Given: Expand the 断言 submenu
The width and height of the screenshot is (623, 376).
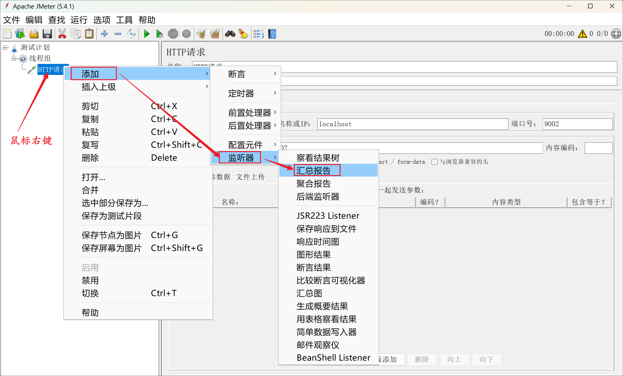Looking at the screenshot, I should point(245,74).
